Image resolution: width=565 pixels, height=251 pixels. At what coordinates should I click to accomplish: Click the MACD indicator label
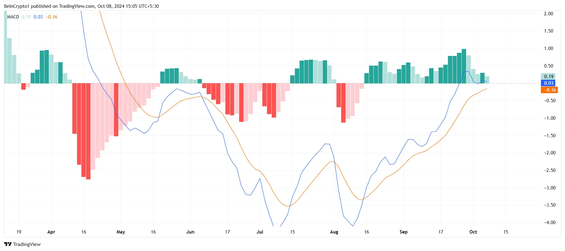(13, 17)
